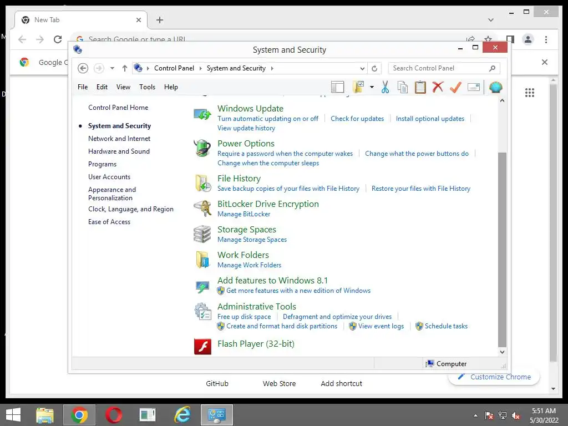The height and width of the screenshot is (426, 568).
Task: Click Check for updates link
Action: click(357, 119)
